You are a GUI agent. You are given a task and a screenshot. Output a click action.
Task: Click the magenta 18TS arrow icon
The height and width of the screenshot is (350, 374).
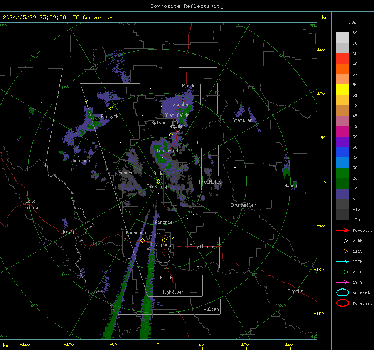point(342,283)
